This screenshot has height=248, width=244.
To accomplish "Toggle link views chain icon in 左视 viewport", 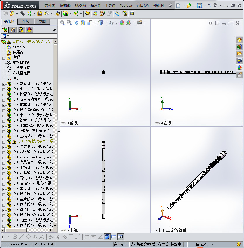I will 158,123.
